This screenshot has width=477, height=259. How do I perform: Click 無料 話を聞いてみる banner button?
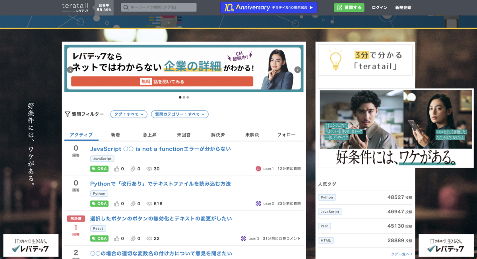pos(162,81)
